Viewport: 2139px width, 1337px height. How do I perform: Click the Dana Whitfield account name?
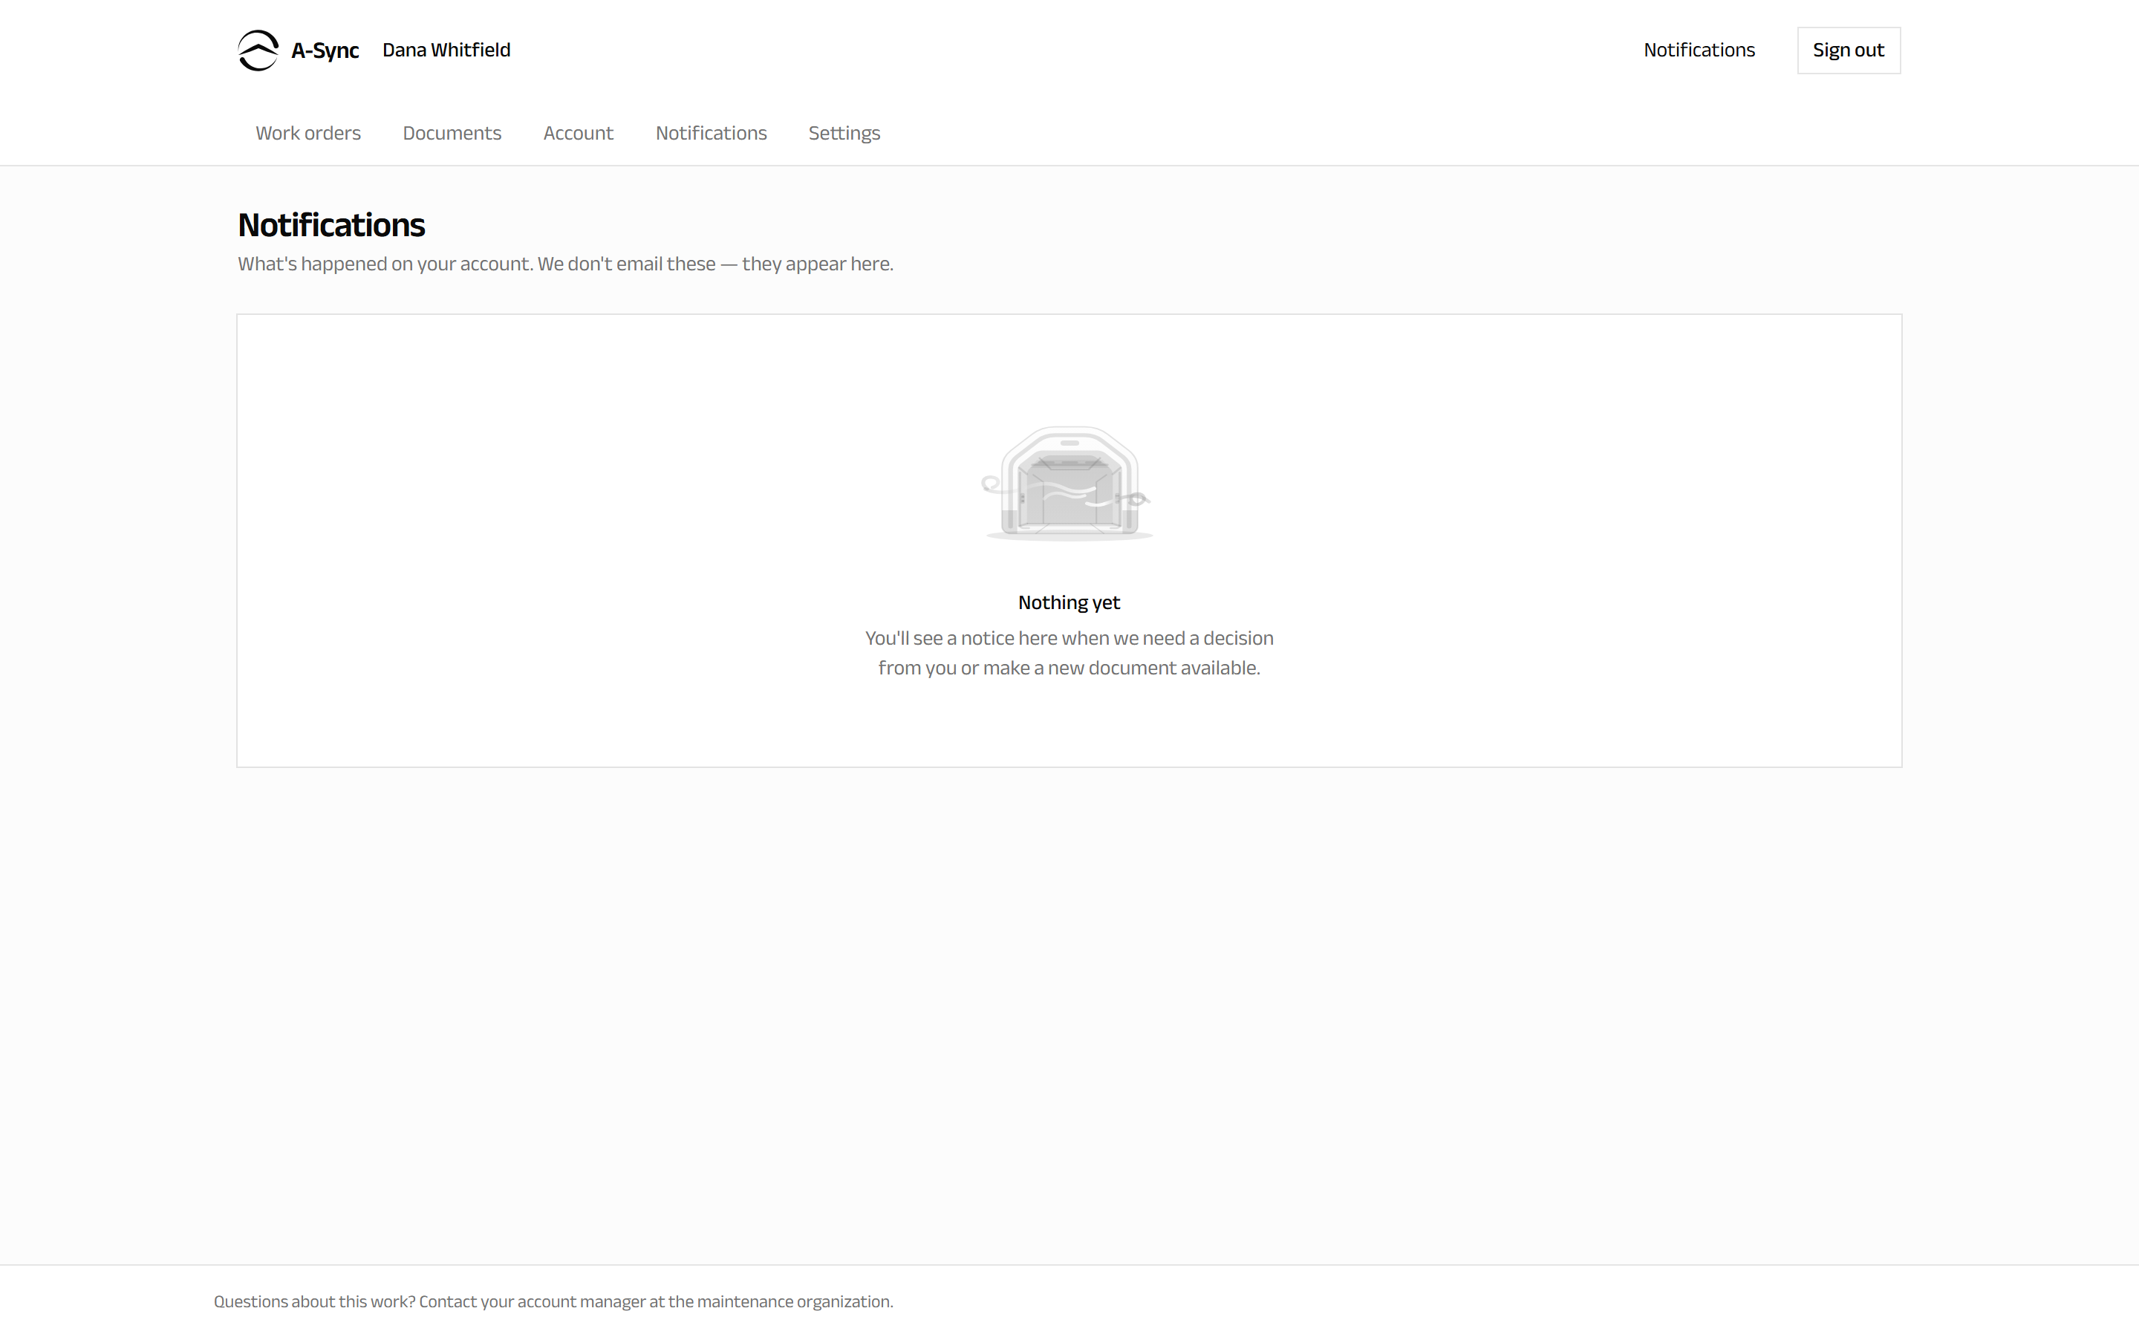coord(446,51)
